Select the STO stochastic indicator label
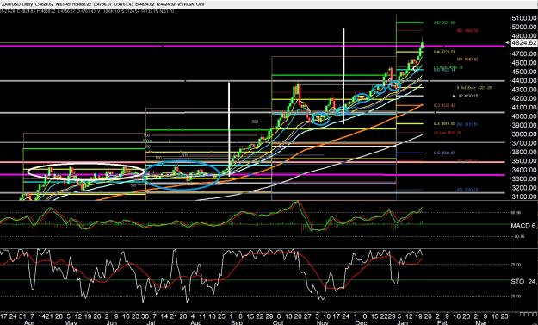The image size is (538, 325). 523,281
